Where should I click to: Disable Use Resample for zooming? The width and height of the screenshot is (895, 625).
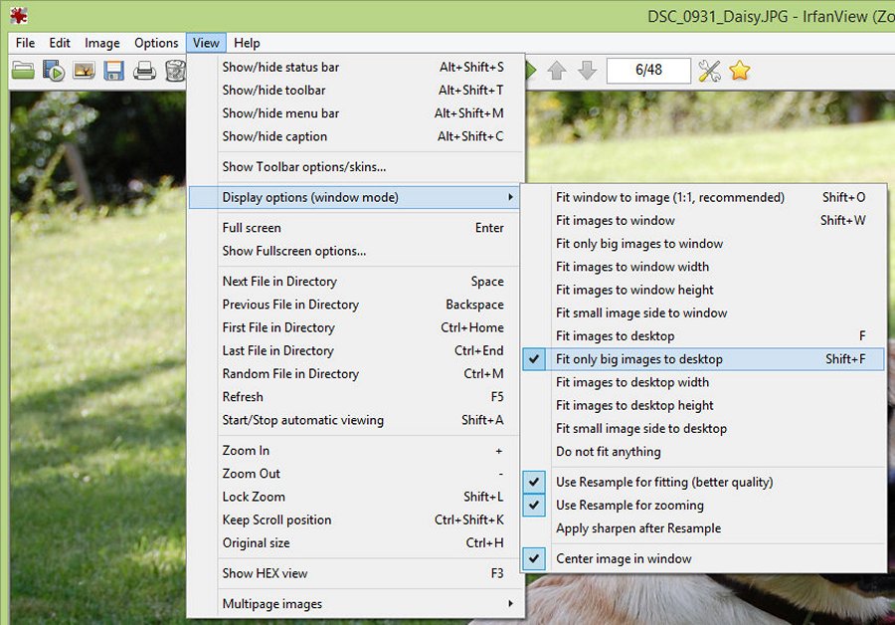[x=703, y=506]
